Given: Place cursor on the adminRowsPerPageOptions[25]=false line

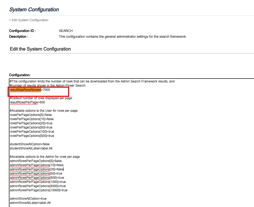Looking at the screenshot, I should click(x=36, y=169).
